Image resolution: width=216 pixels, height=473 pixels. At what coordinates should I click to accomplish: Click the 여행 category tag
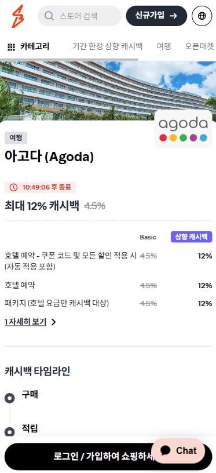(16, 138)
